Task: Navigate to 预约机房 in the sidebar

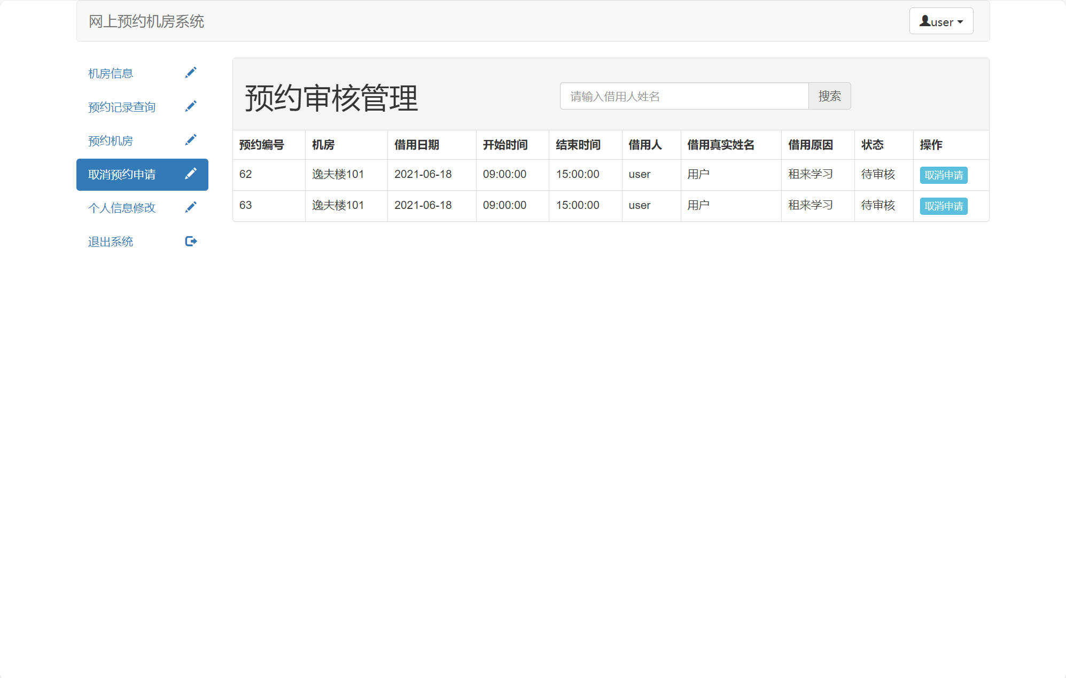Action: (x=110, y=140)
